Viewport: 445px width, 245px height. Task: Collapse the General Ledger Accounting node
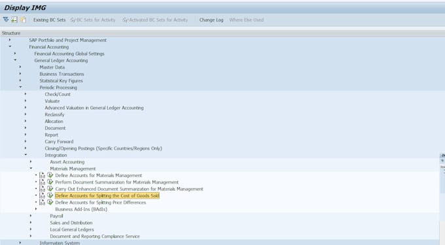15,60
